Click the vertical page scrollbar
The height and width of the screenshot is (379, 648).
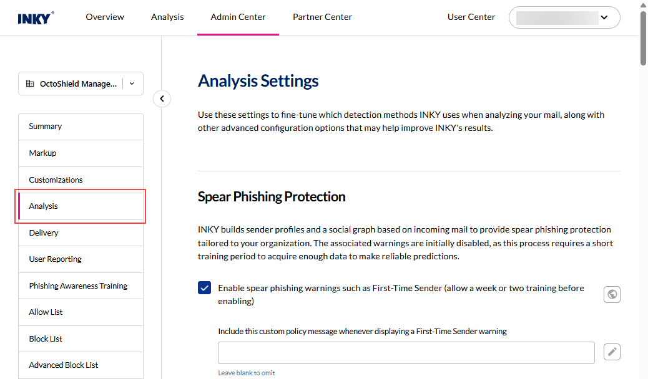point(643,37)
